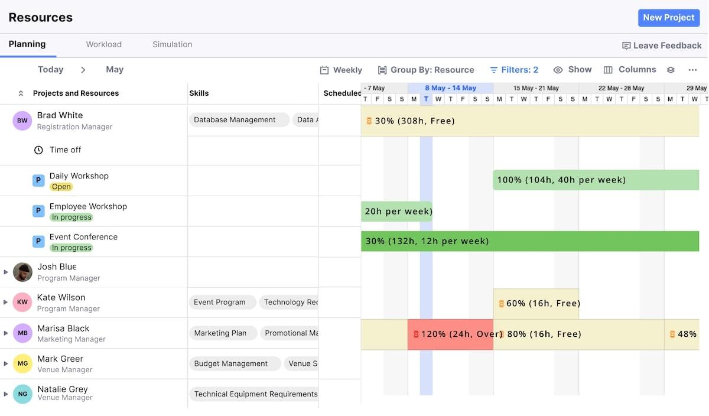Click the Event Conference project icon

(38, 241)
